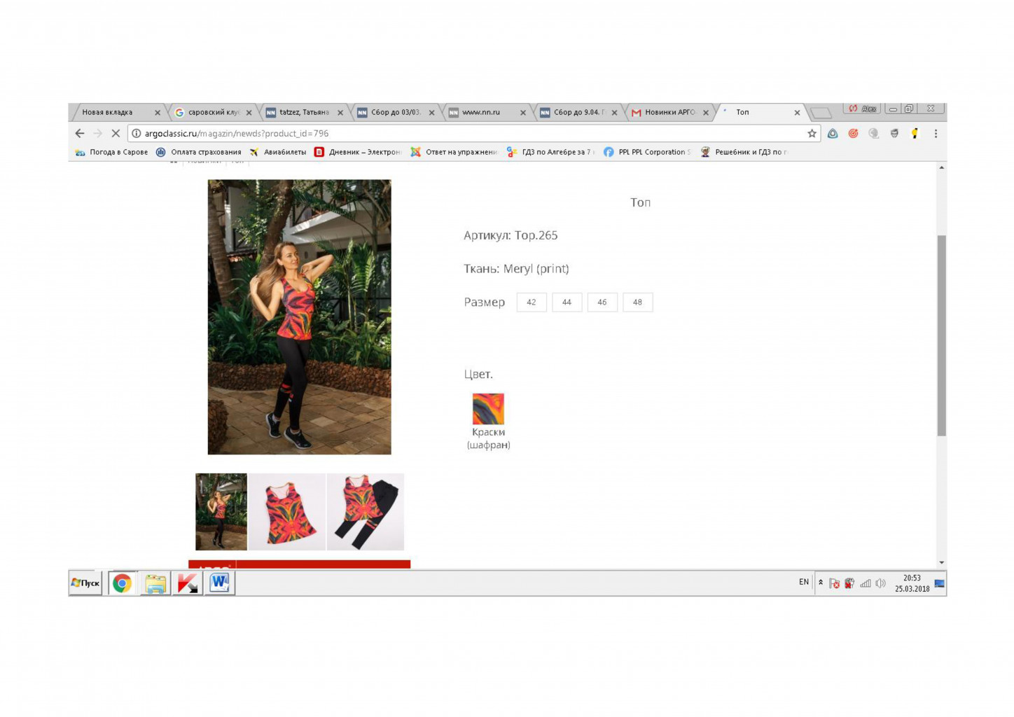This screenshot has width=1014, height=717.
Task: Click the Ткань: Meryl (print) text
Action: (x=516, y=269)
